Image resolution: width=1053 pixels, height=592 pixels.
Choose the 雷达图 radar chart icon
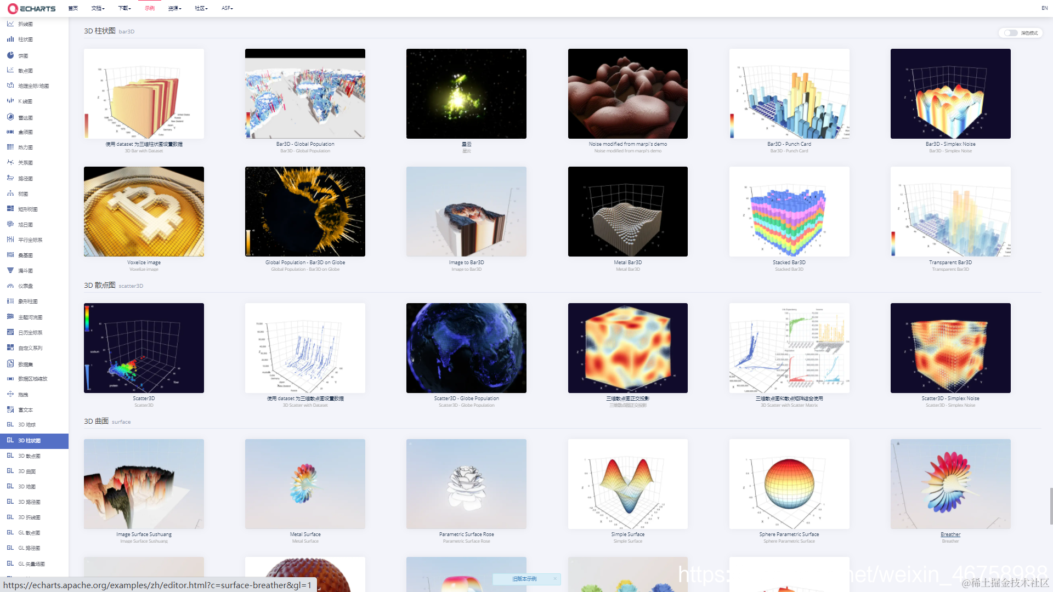[x=10, y=117]
